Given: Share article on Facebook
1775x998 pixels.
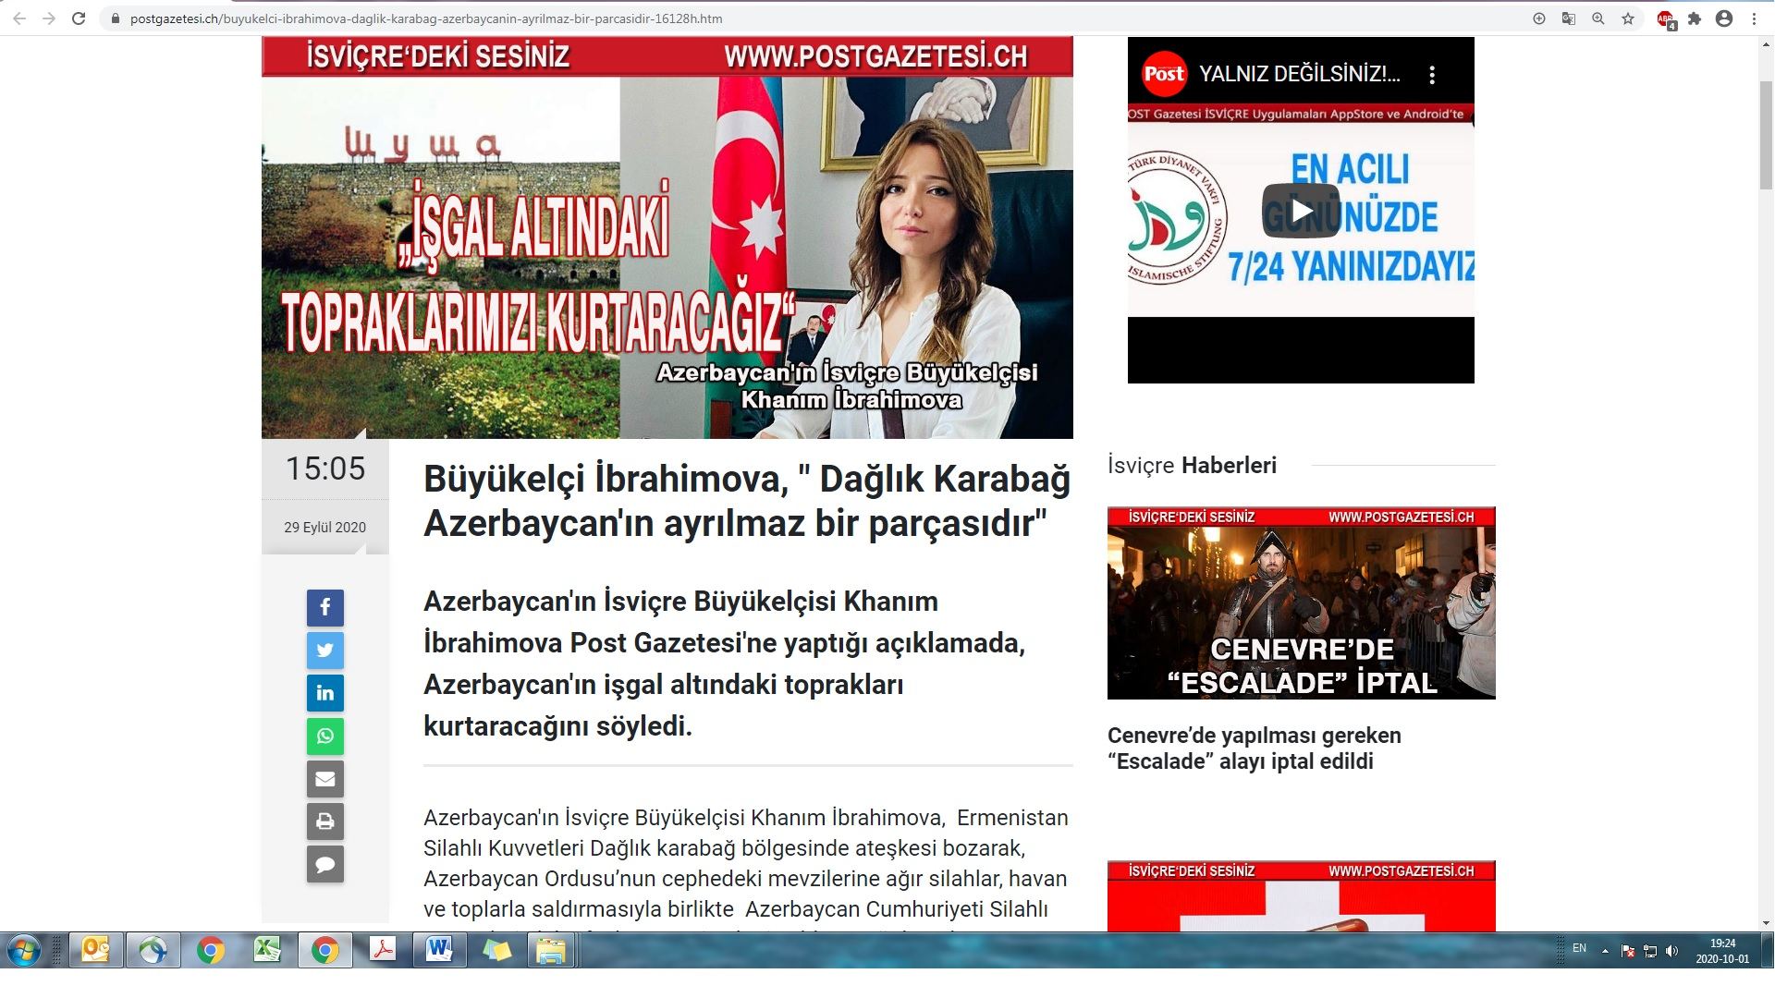Looking at the screenshot, I should click(x=325, y=608).
